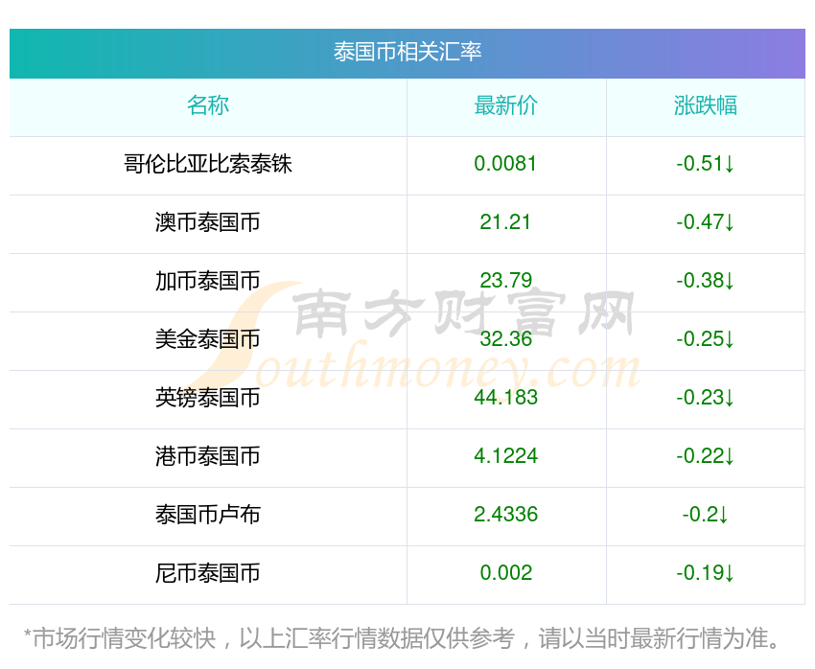815x669 pixels.
Task: Select the 澳币泰国币 row name
Action: [208, 222]
